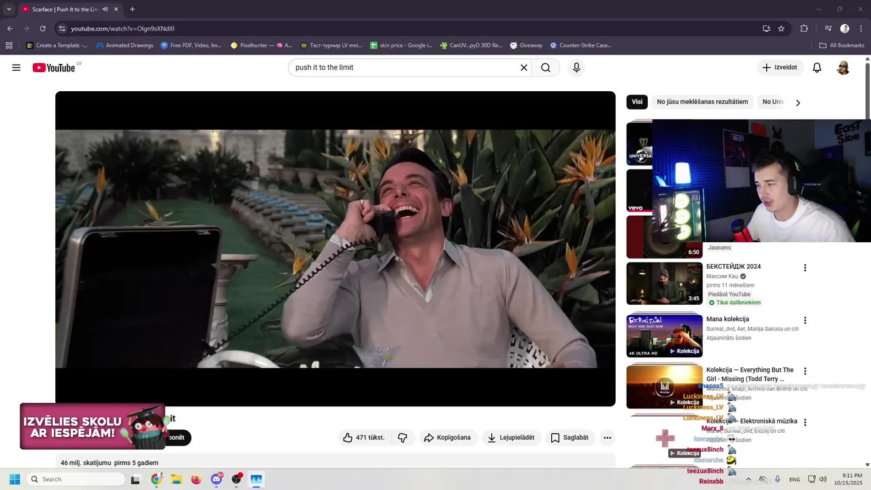This screenshot has height=490, width=871.
Task: Like the video (471 tūkst.)
Action: (x=364, y=438)
